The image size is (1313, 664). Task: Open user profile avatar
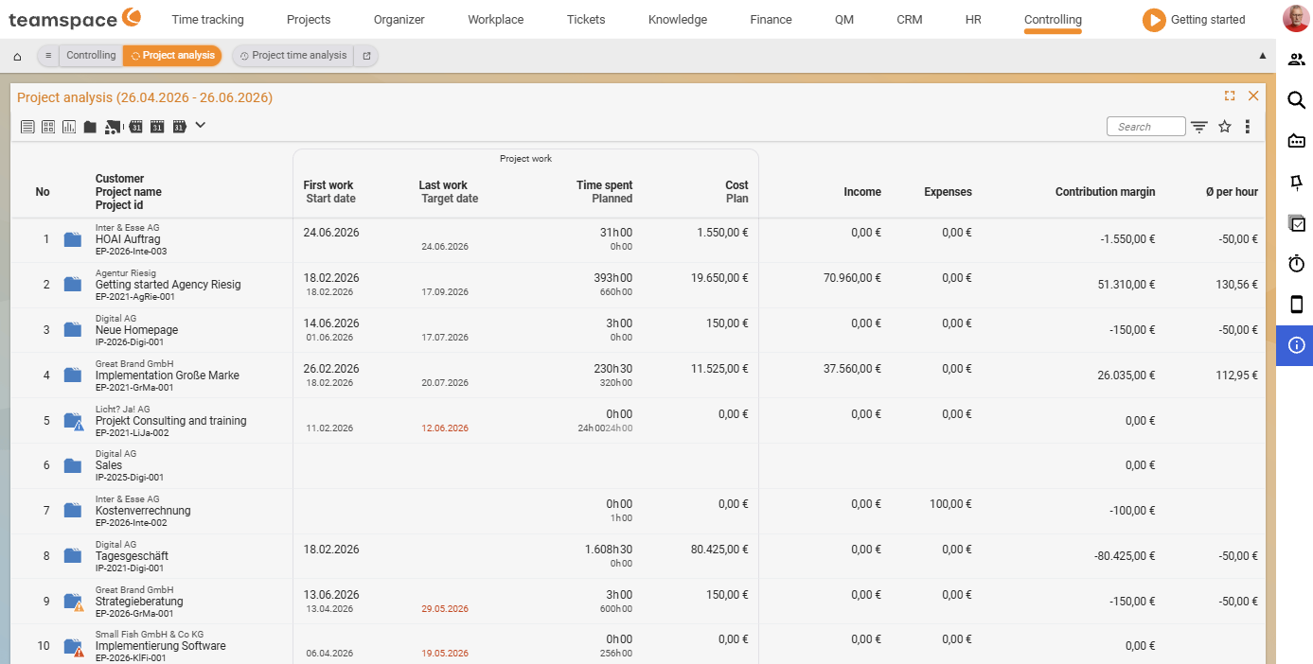1296,19
